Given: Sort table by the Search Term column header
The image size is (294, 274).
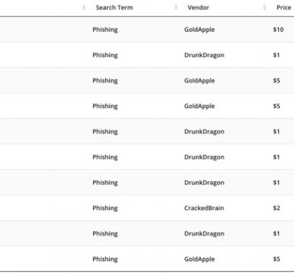Looking at the screenshot, I should 114,8.
